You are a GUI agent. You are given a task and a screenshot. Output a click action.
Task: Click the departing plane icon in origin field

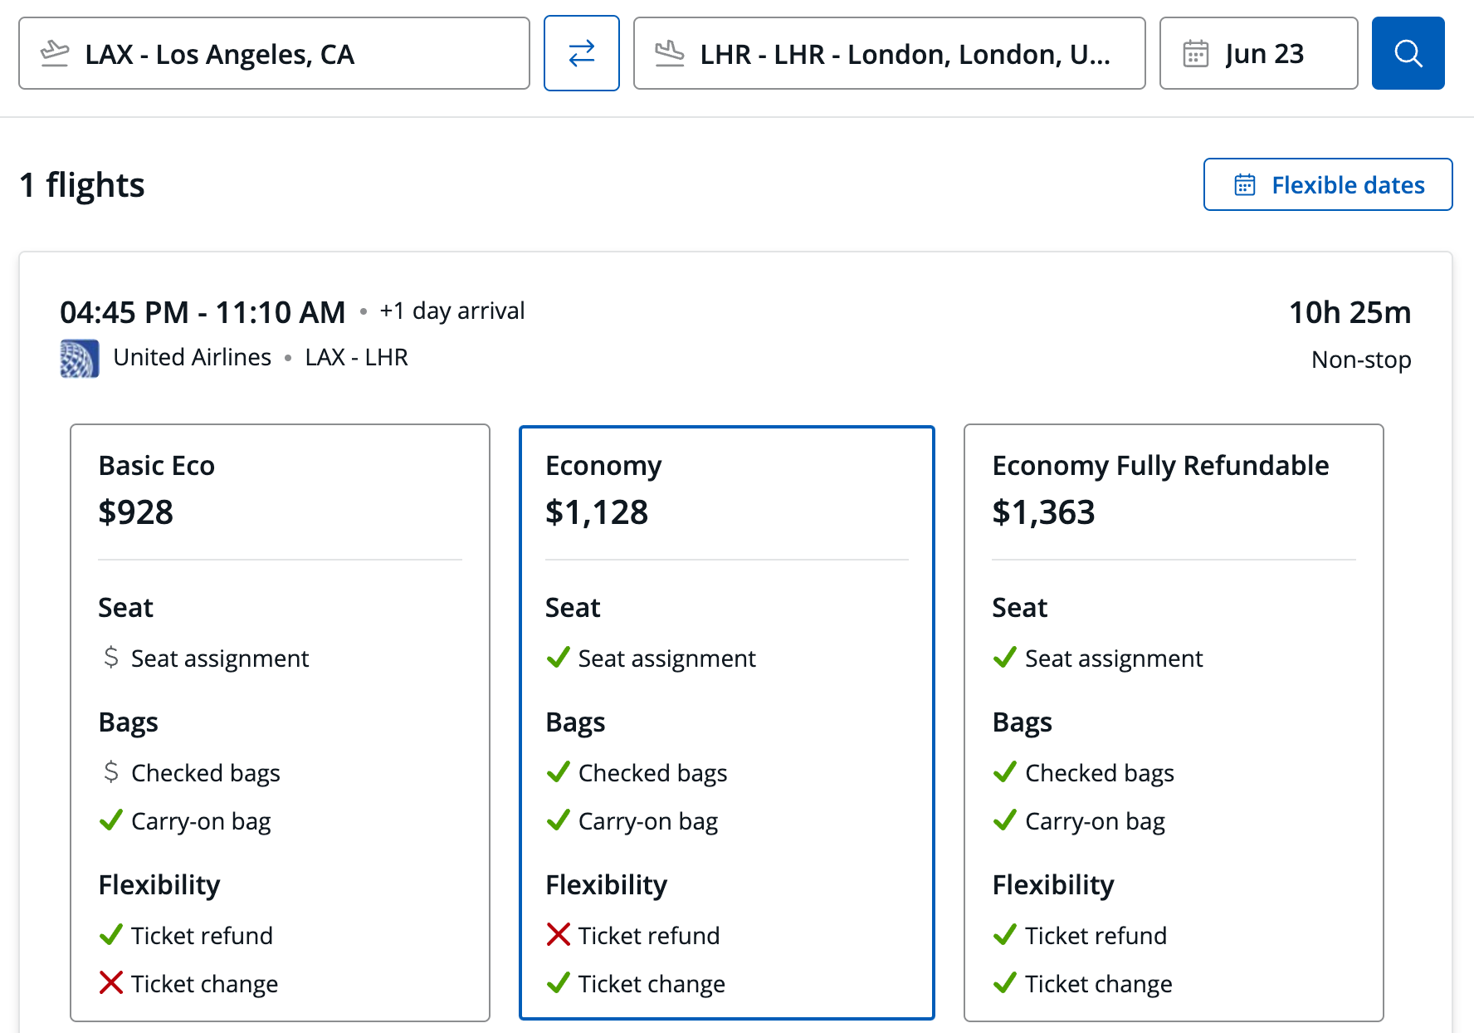click(55, 54)
